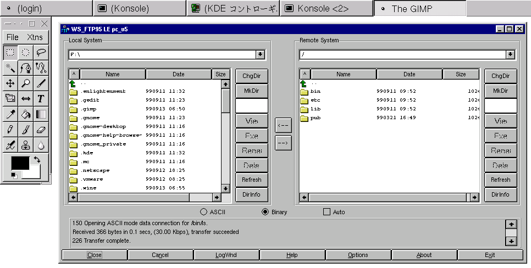Select the Move tool in GIMP toolbox
This screenshot has height=268, width=531.
pyautogui.click(x=10, y=83)
